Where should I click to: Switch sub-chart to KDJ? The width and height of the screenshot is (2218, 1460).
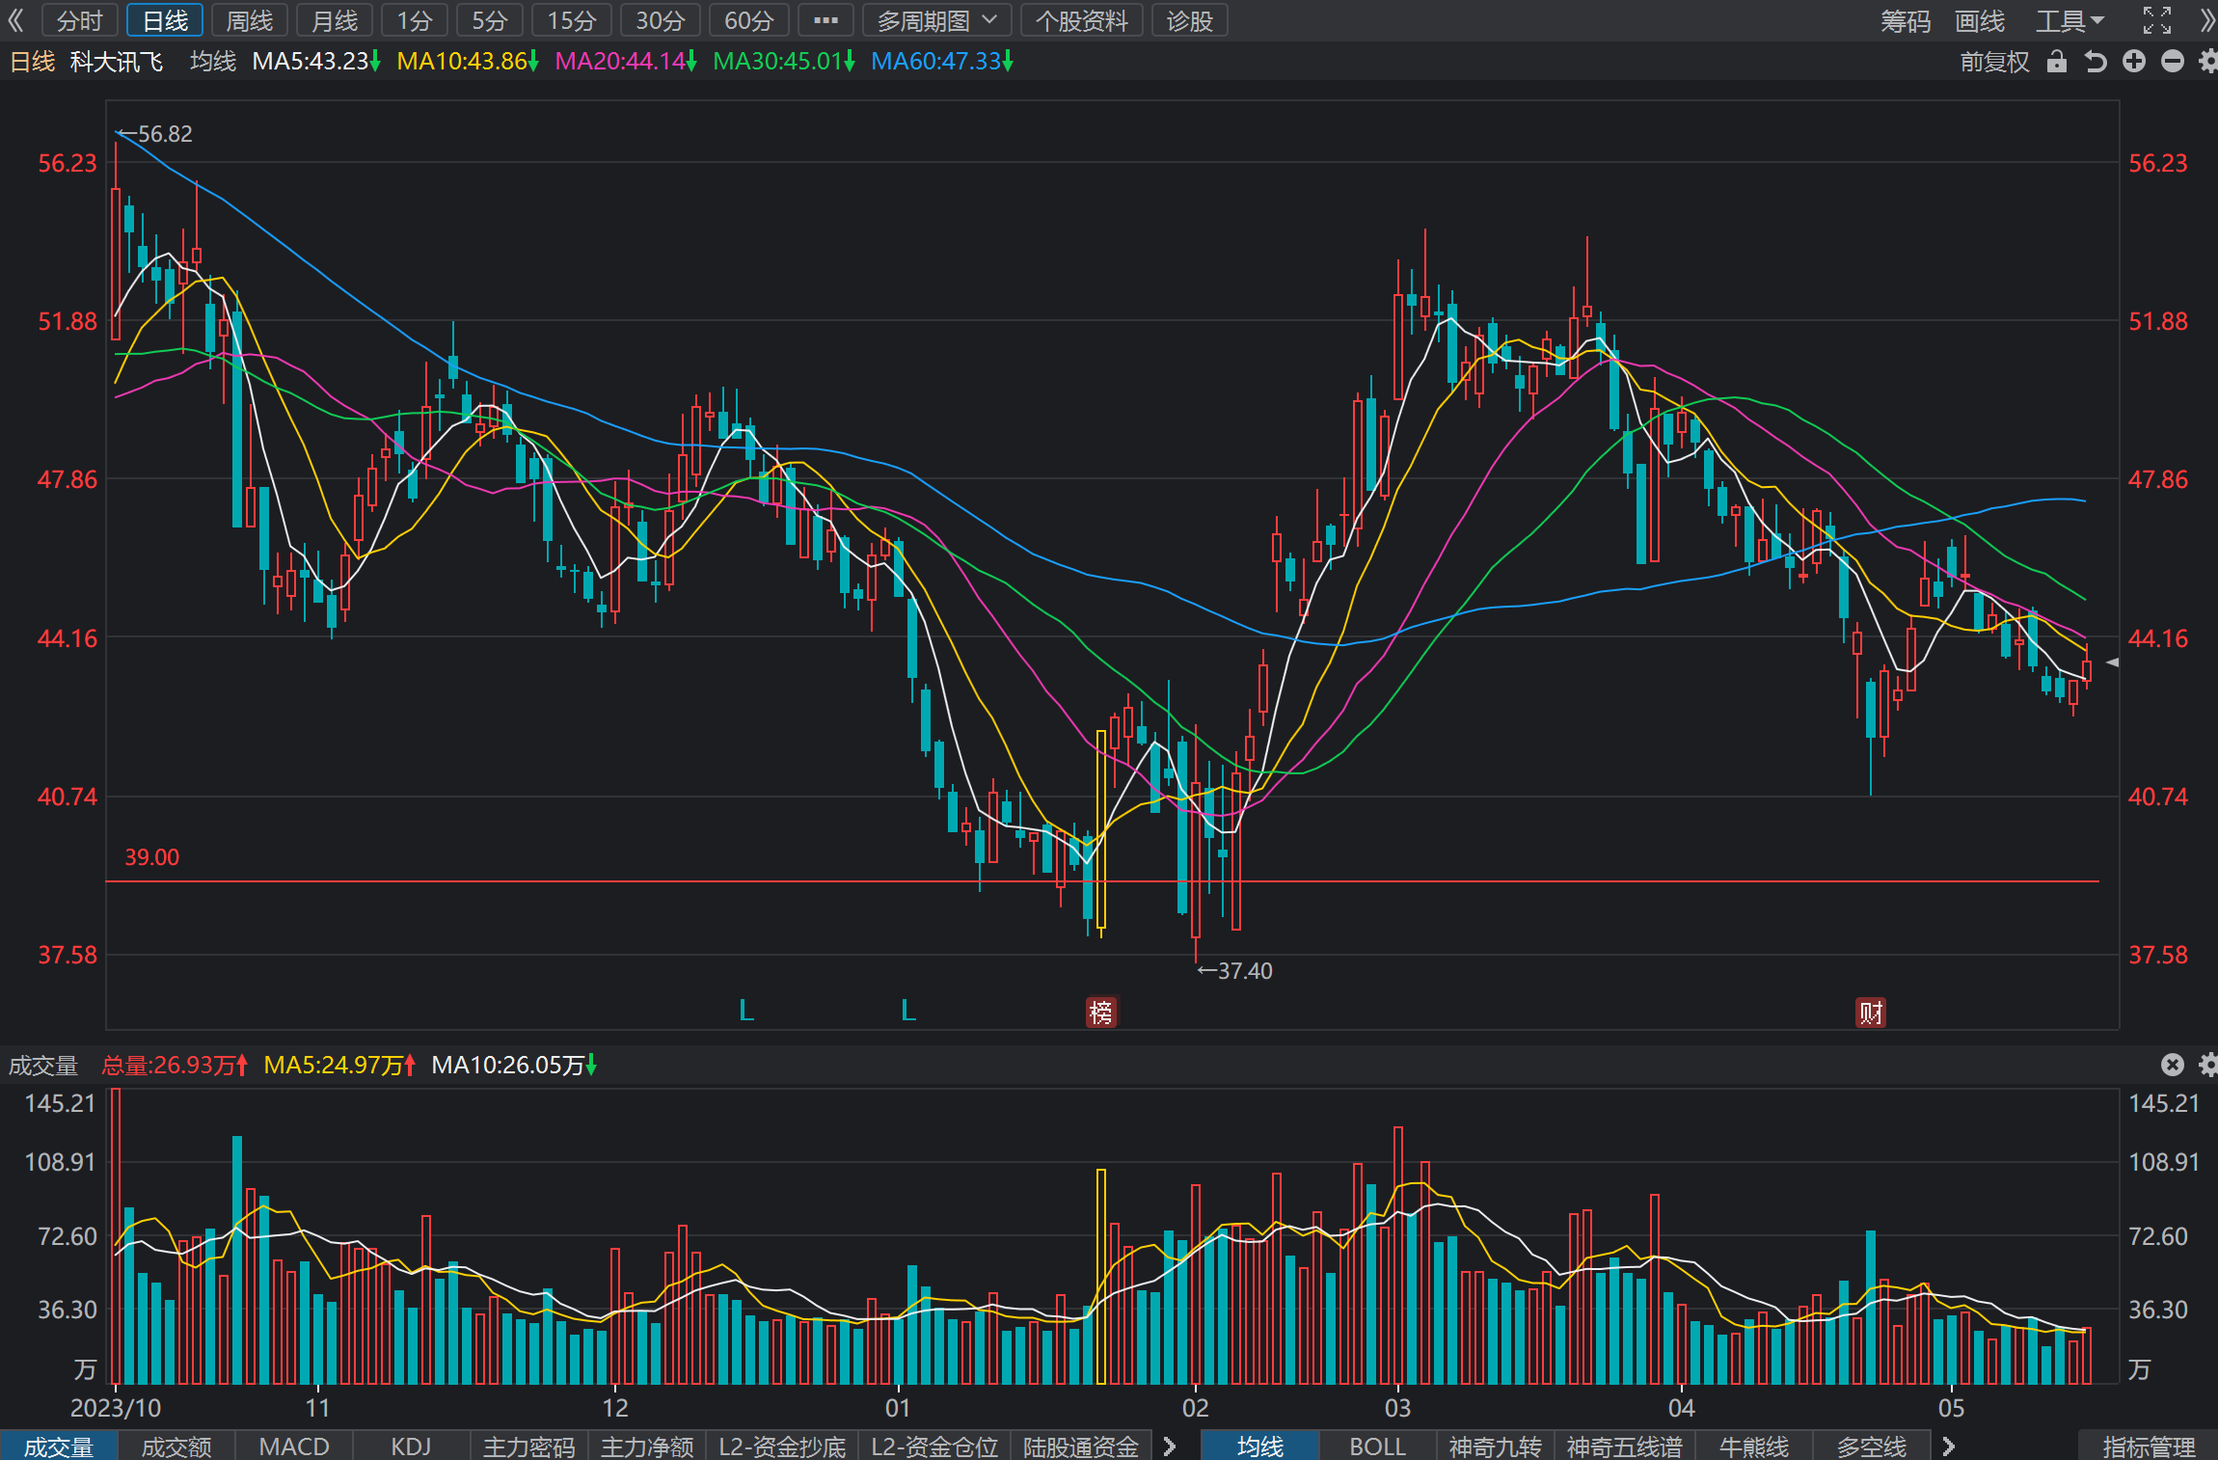pyautogui.click(x=412, y=1446)
